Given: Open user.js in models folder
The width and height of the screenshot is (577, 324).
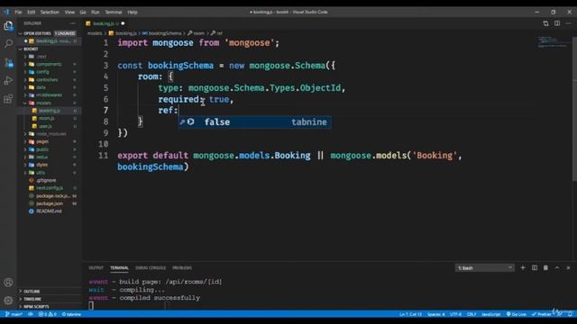Looking at the screenshot, I should 46,126.
